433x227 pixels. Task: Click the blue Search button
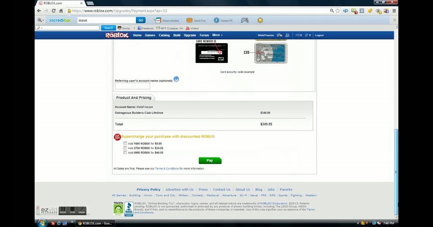coord(108,28)
